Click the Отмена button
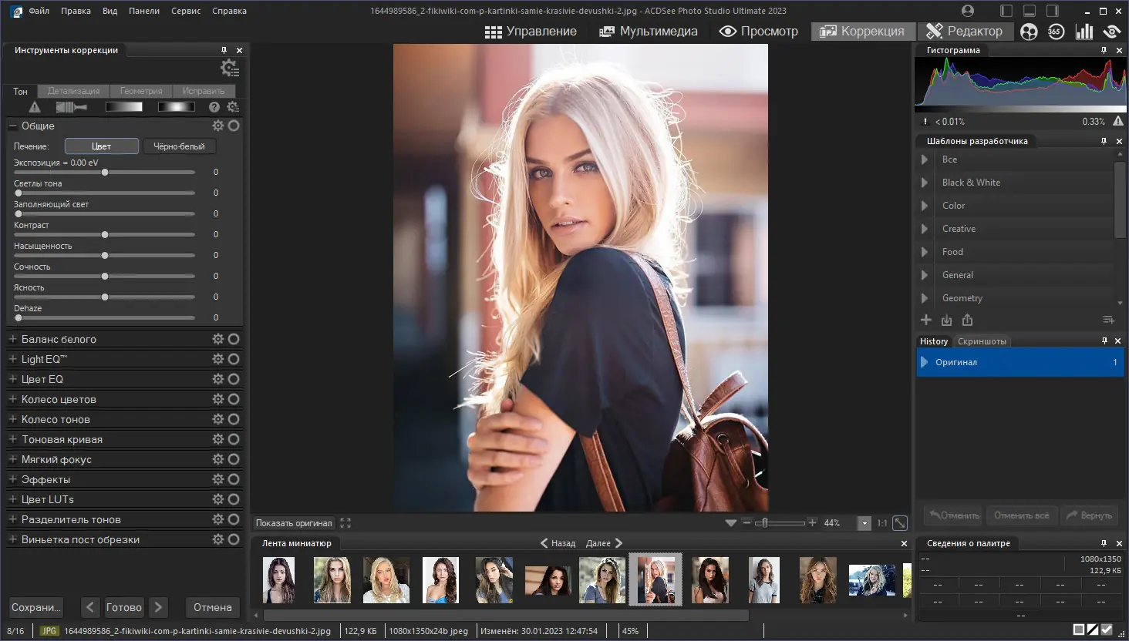 (213, 607)
